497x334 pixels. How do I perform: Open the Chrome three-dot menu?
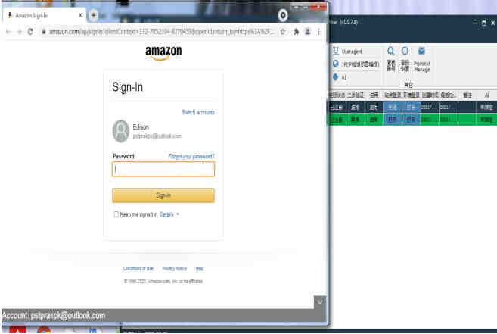click(319, 32)
